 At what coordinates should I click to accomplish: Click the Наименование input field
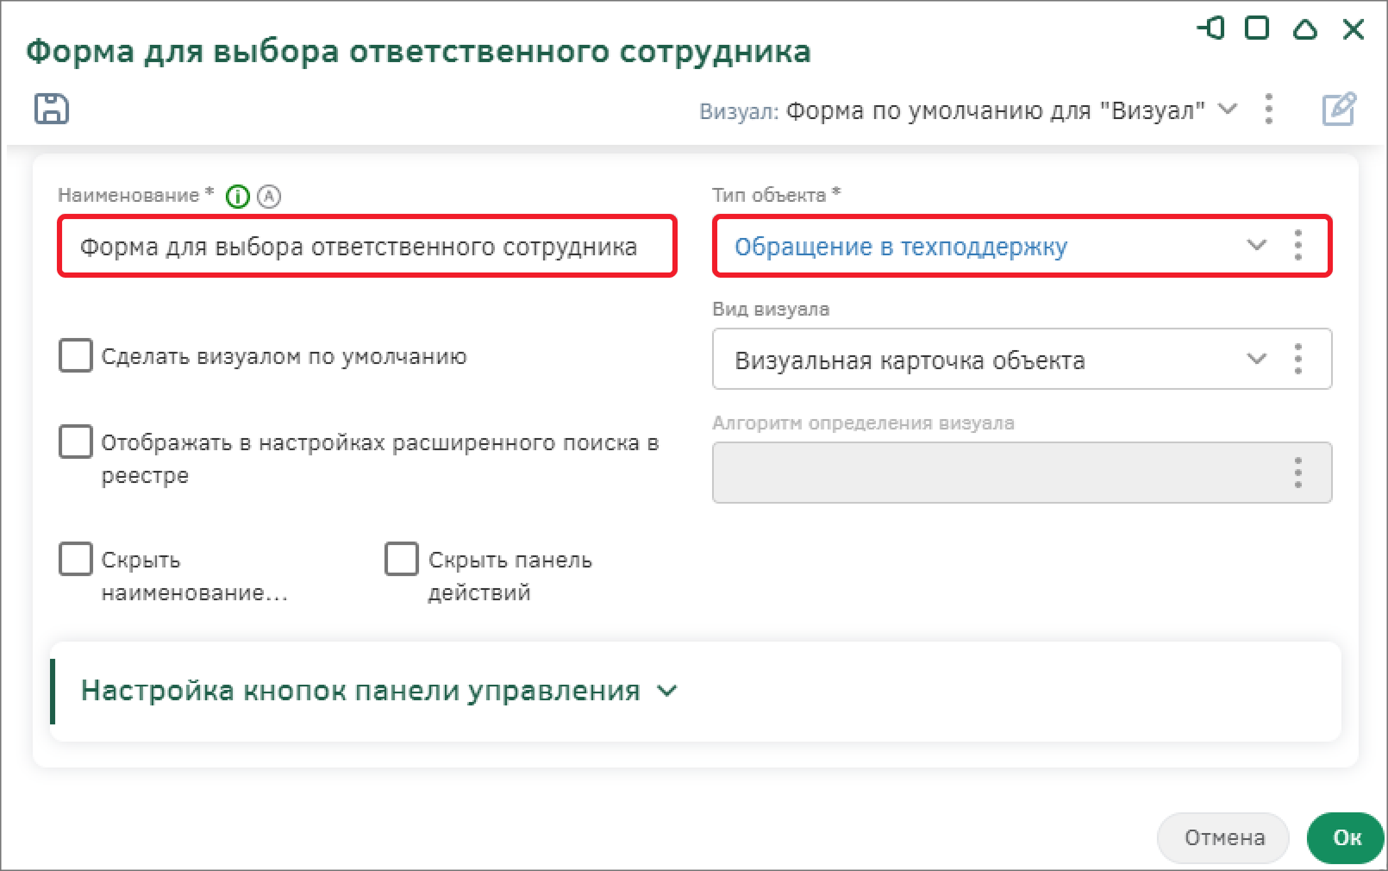pyautogui.click(x=367, y=247)
